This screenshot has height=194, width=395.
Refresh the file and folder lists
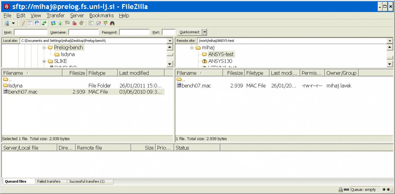pos(53,23)
